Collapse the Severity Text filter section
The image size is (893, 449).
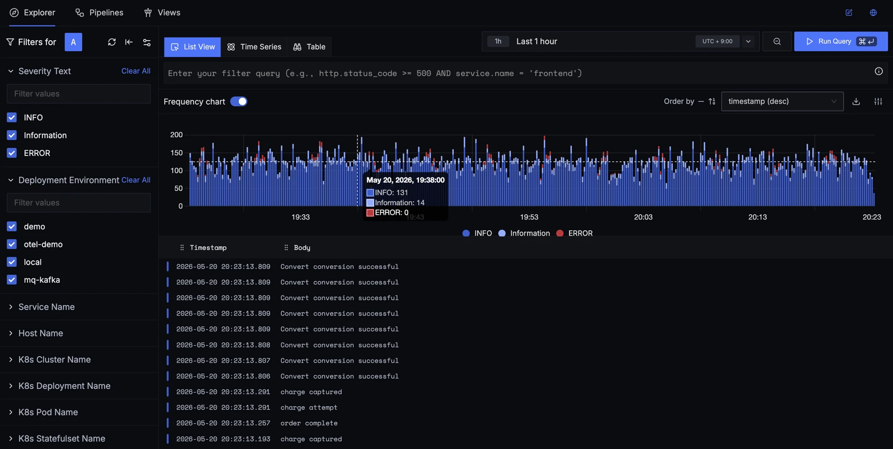(x=11, y=71)
